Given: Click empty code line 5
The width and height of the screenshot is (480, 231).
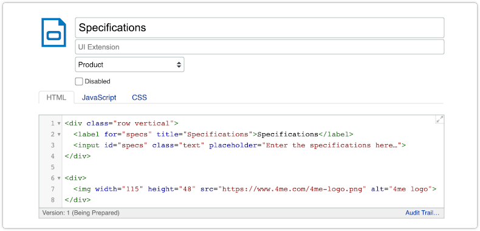Looking at the screenshot, I should click(253, 167).
